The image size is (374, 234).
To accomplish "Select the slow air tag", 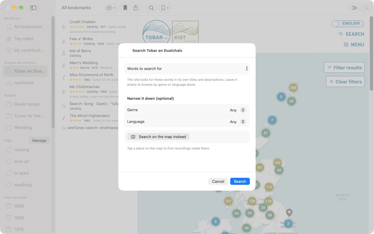I will (x=26, y=161).
